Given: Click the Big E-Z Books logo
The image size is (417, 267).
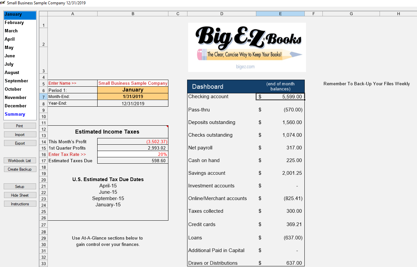Looking at the screenshot, I should pos(247,47).
